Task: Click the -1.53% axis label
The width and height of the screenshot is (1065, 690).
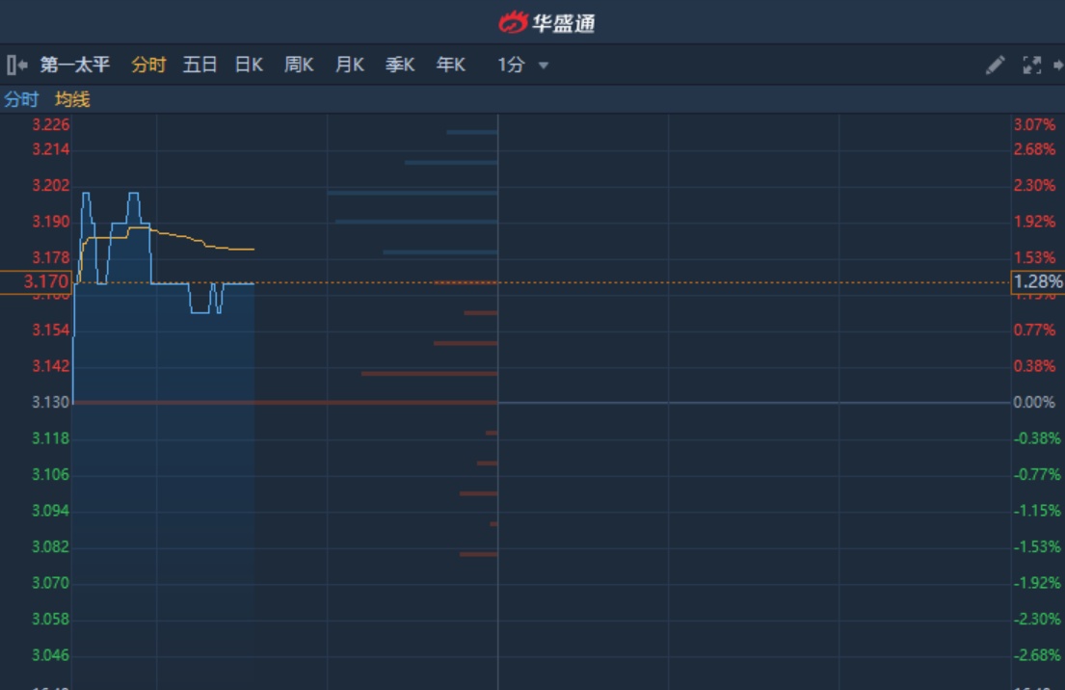Action: coord(1036,546)
